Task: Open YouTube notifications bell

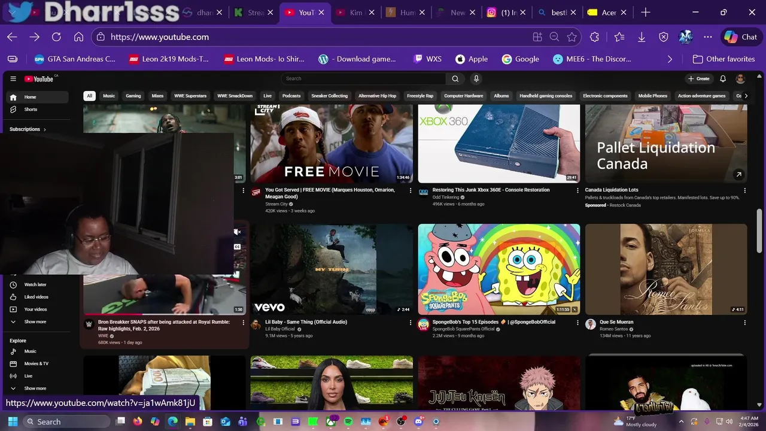Action: click(723, 78)
